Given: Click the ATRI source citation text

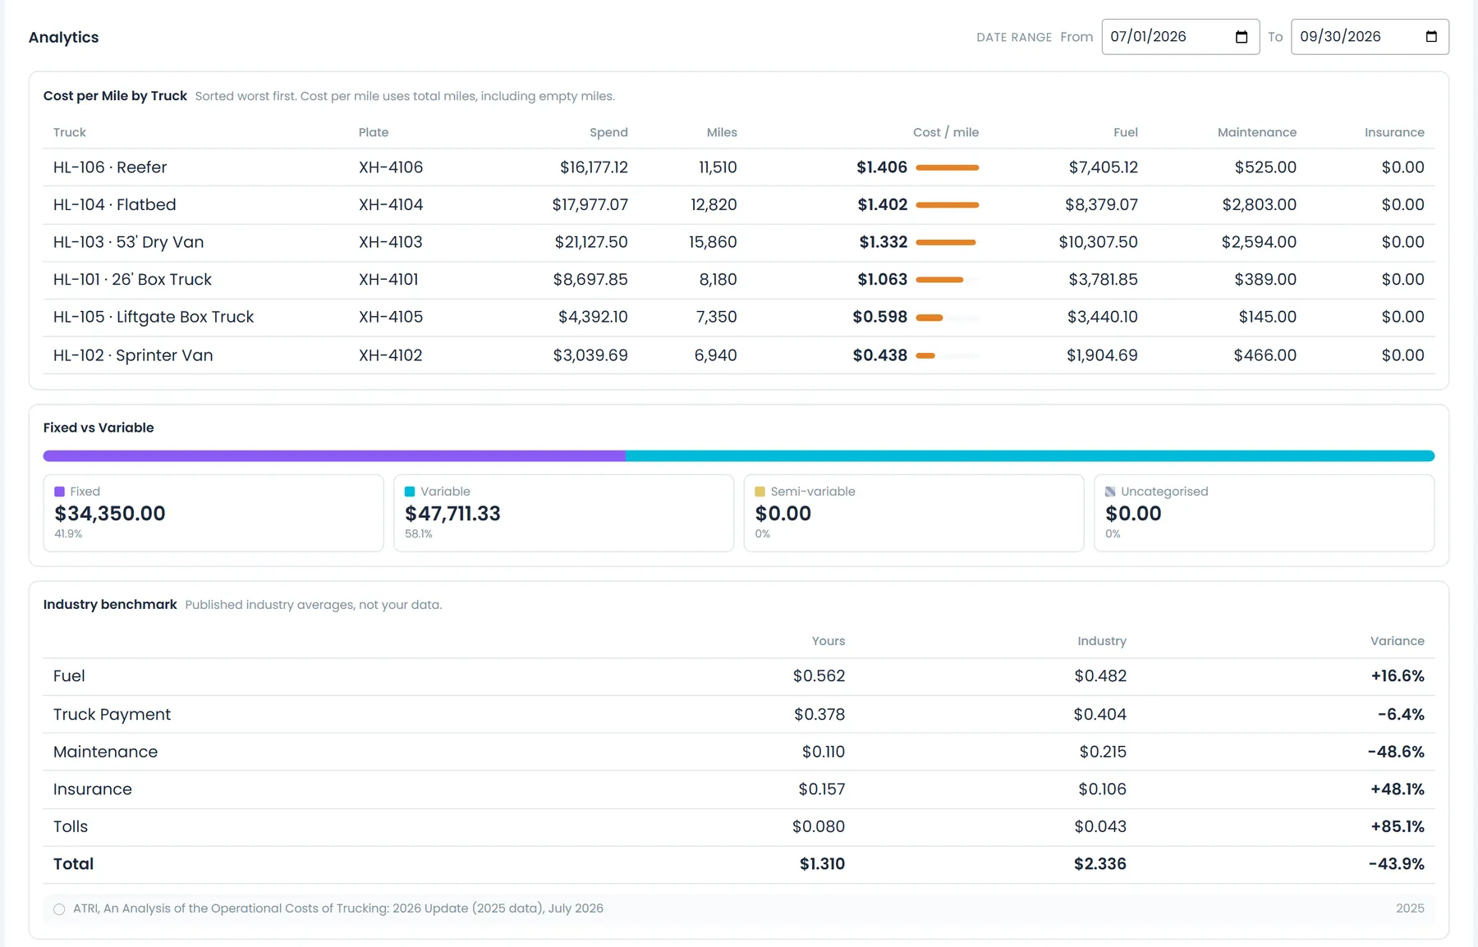Looking at the screenshot, I should point(338,908).
